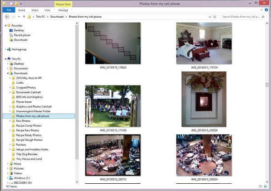The width and height of the screenshot is (271, 191).
Task: Select the Ruritans folder
Action: pos(21,144)
